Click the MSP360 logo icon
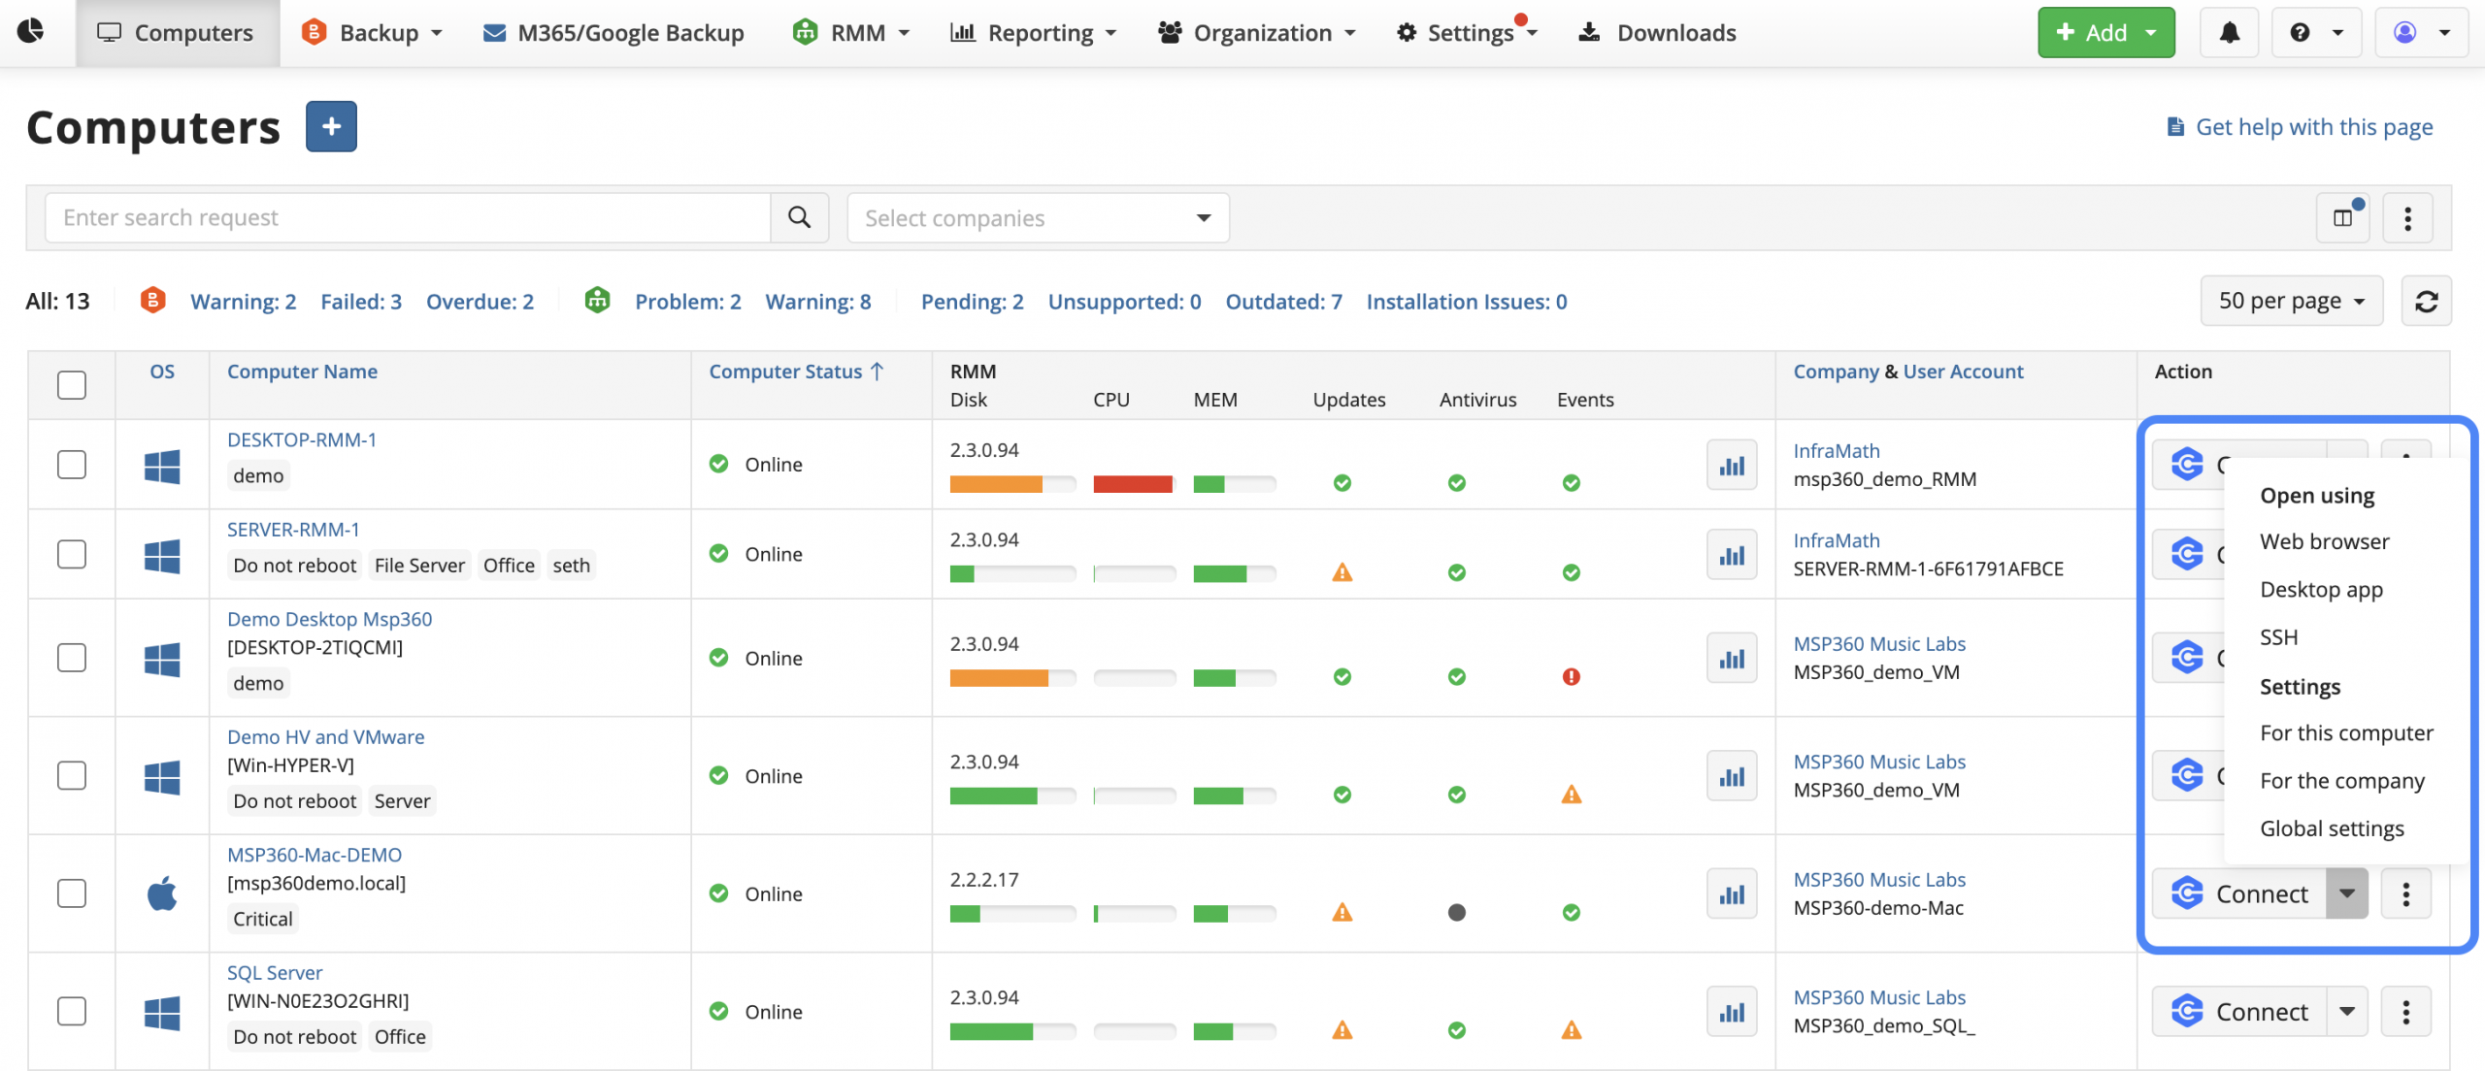This screenshot has height=1071, width=2485. click(x=31, y=32)
